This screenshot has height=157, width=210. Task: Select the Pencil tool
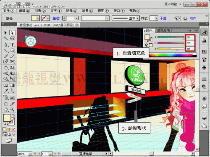[x=12, y=56]
